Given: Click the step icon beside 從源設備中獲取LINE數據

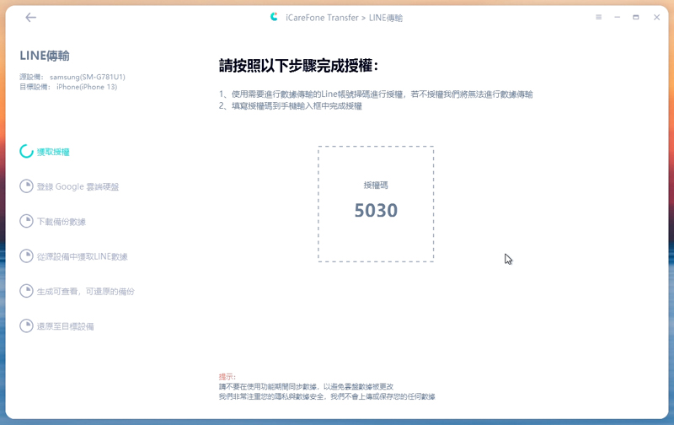Looking at the screenshot, I should click(x=27, y=256).
